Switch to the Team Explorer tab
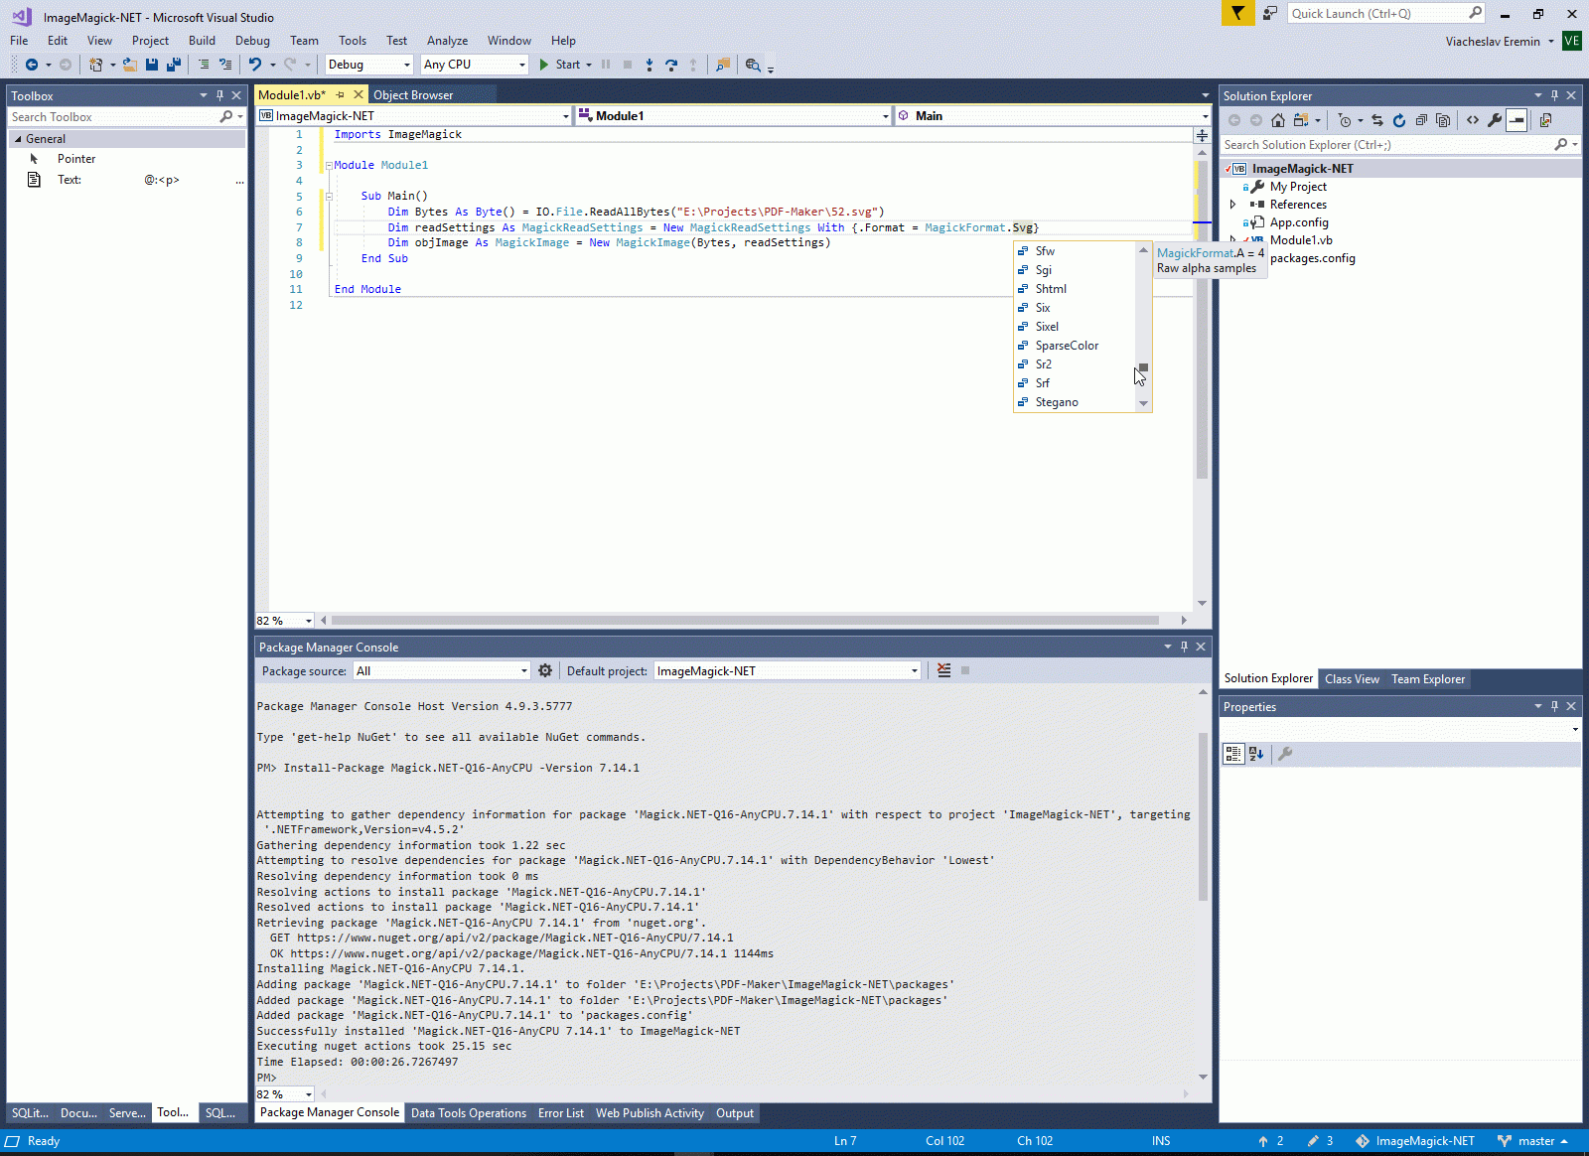This screenshot has height=1156, width=1589. tap(1428, 679)
